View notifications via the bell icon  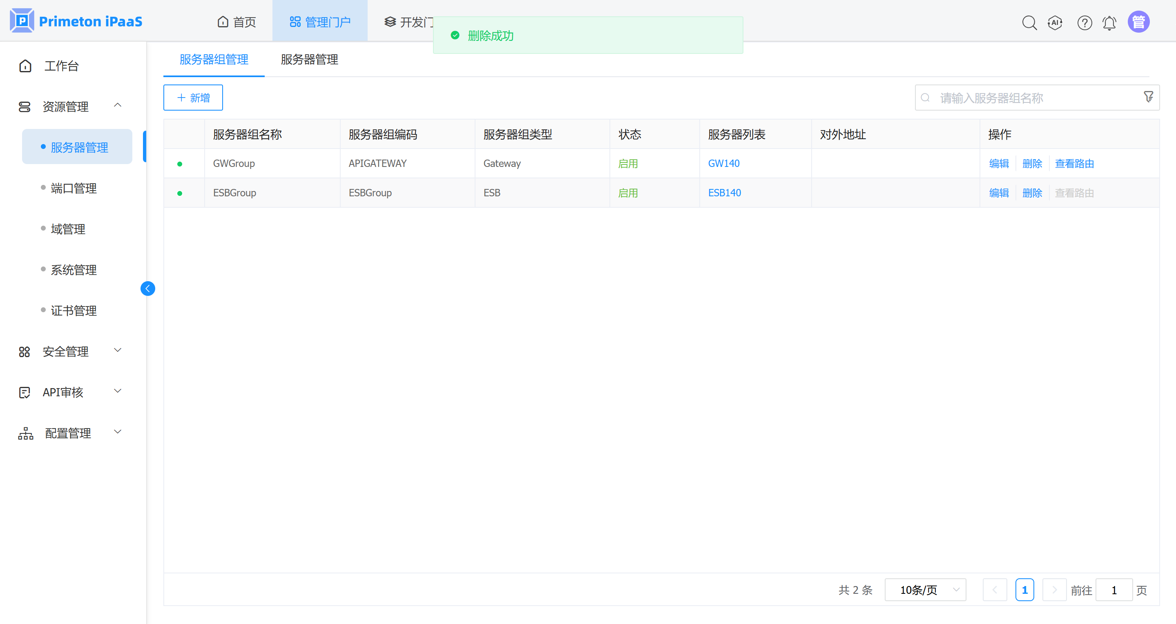(1109, 22)
